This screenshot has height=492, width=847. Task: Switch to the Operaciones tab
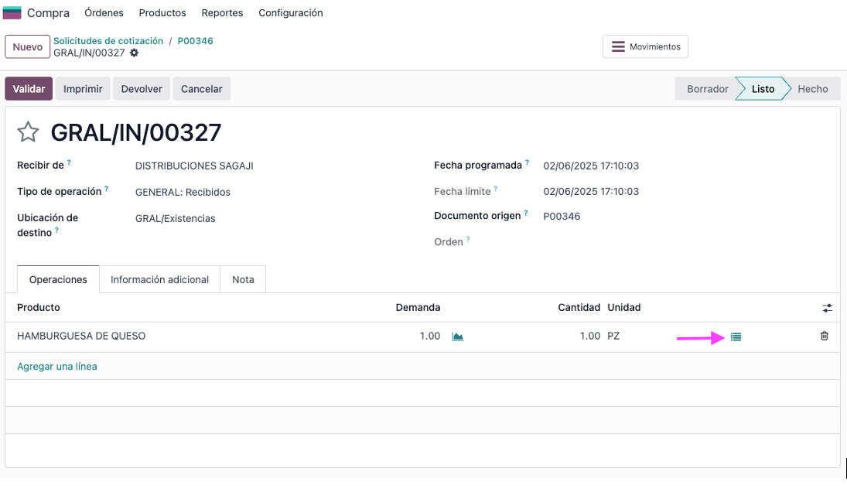(x=58, y=279)
